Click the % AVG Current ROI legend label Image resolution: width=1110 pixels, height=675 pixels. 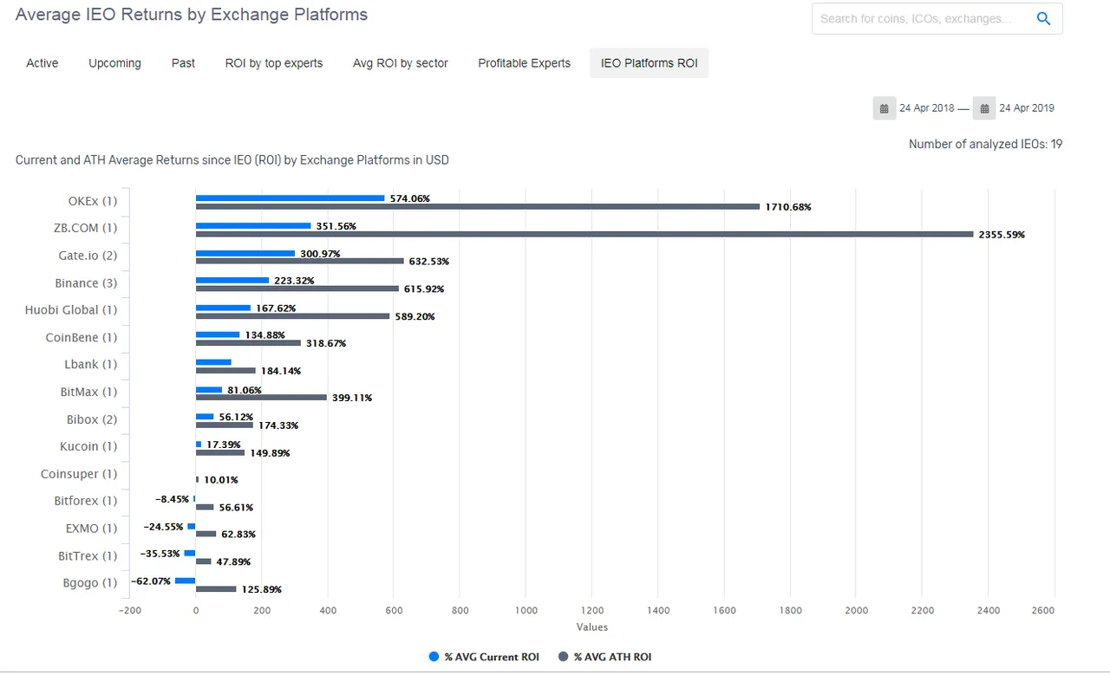click(x=492, y=657)
